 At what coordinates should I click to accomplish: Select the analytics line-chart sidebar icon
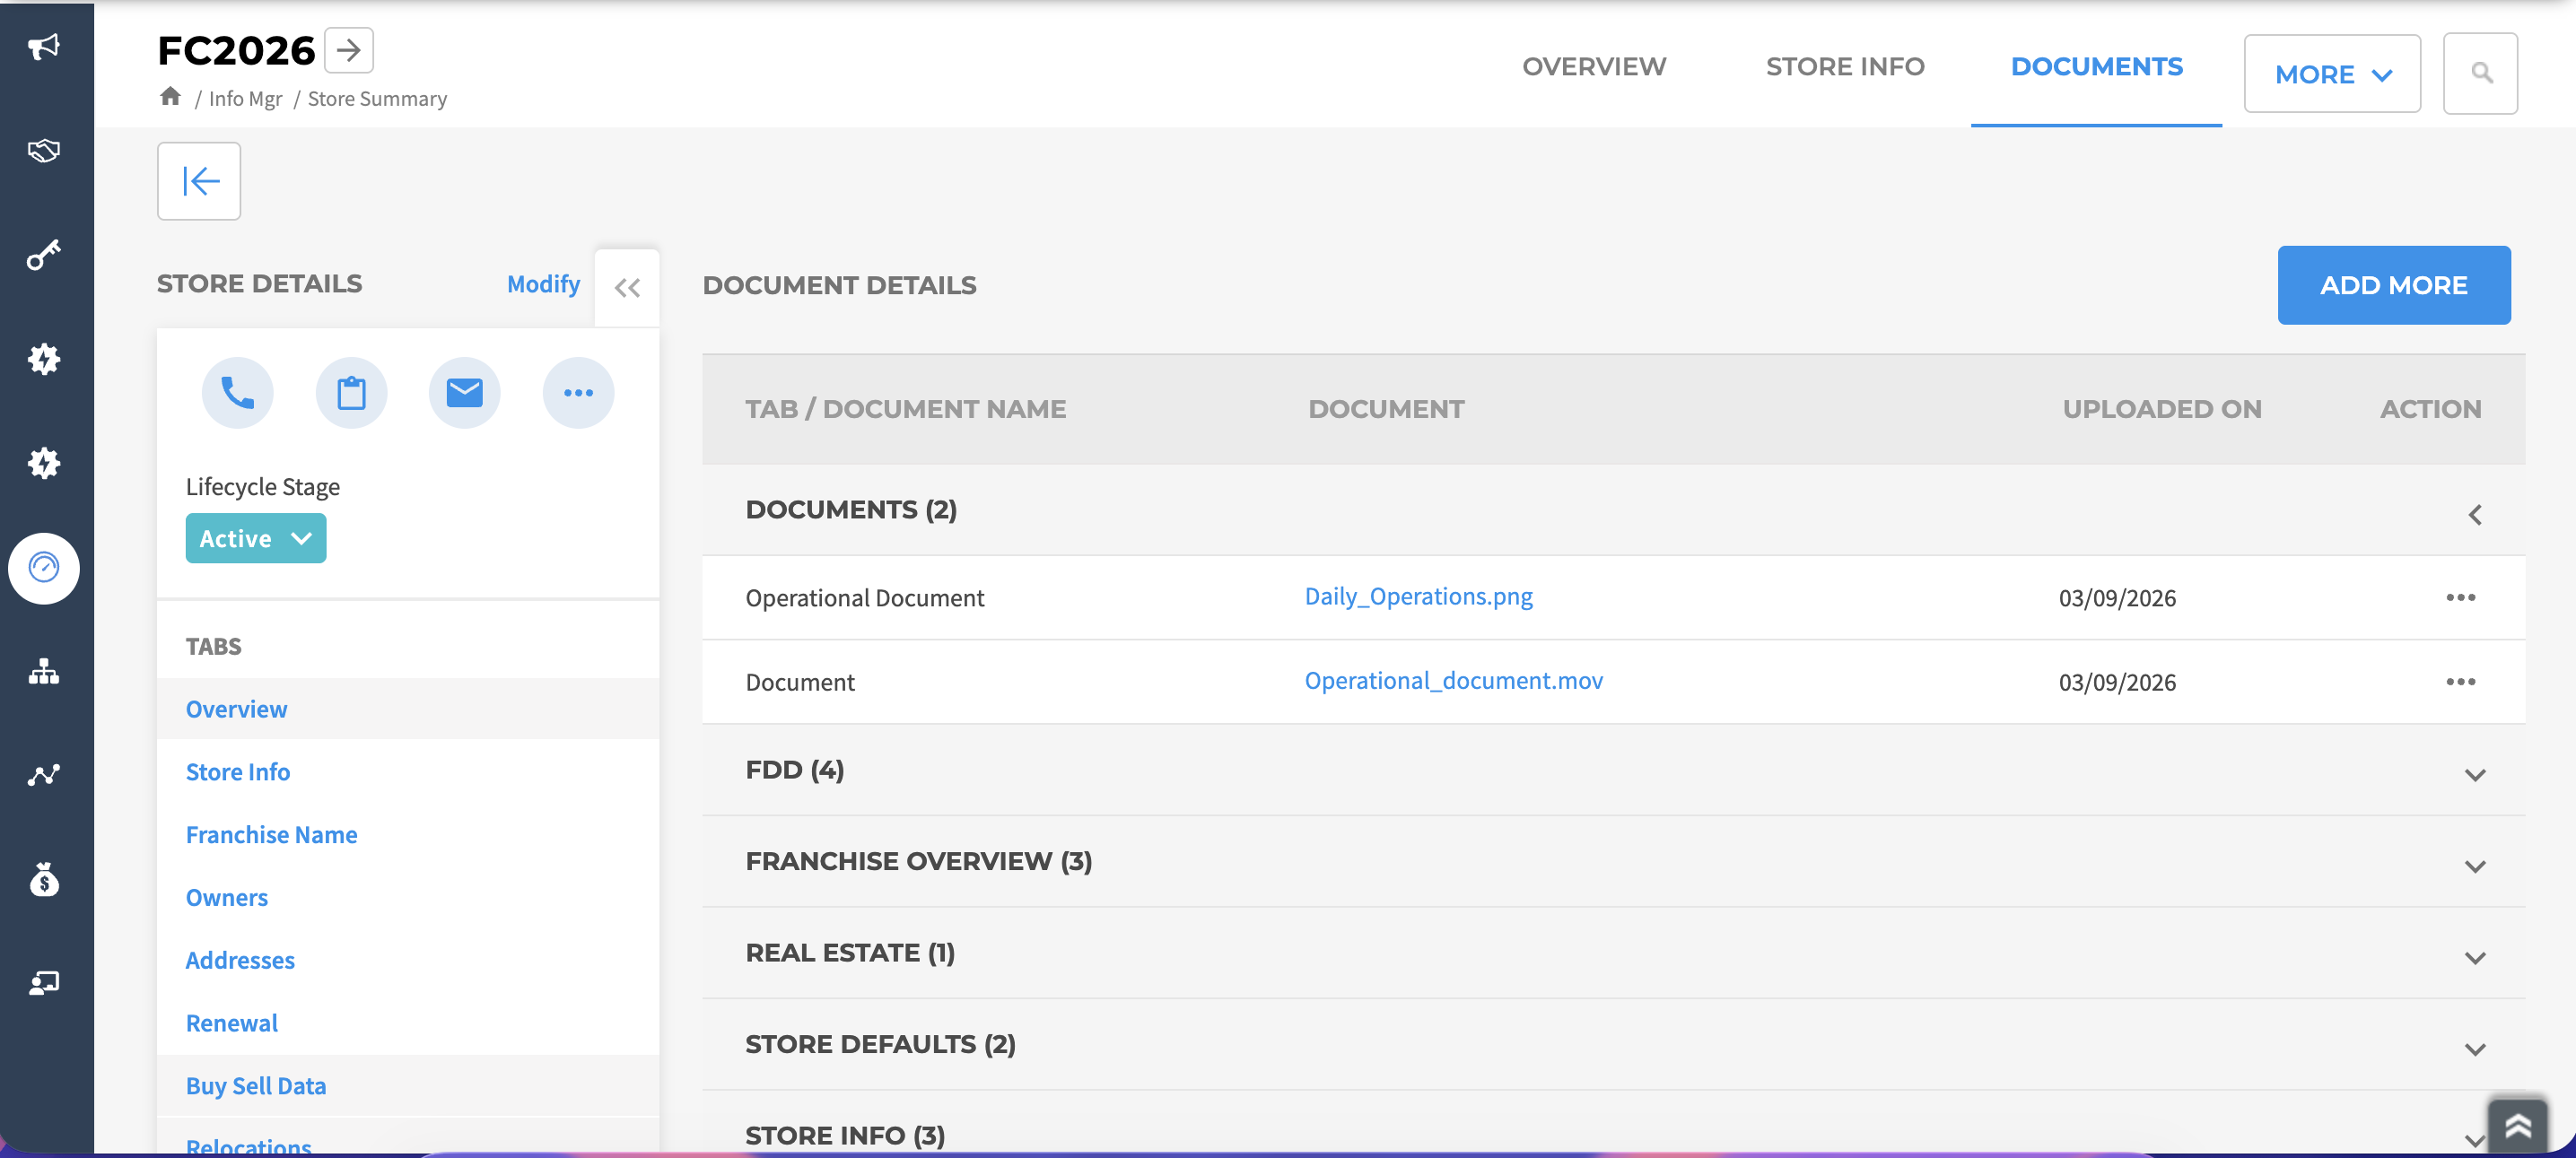tap(44, 774)
